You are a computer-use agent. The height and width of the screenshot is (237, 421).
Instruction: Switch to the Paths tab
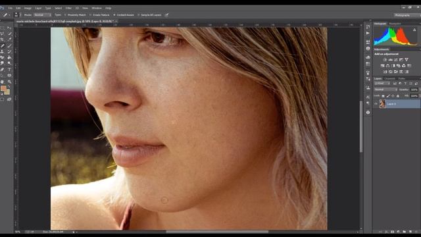coord(402,79)
